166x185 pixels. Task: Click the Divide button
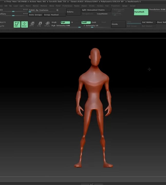tap(118, 24)
